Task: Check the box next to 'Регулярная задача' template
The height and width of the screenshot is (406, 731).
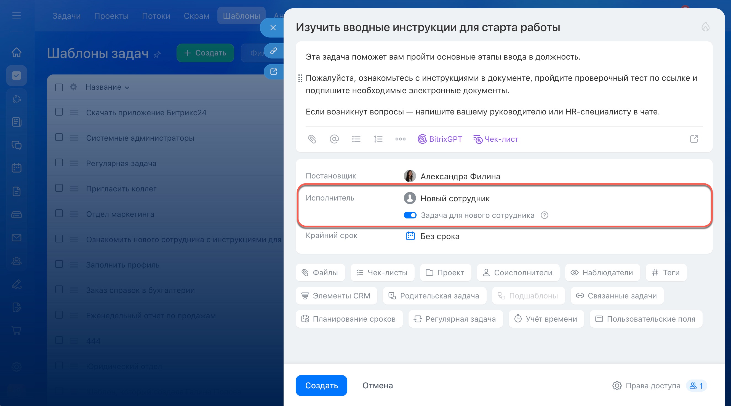Action: point(59,163)
